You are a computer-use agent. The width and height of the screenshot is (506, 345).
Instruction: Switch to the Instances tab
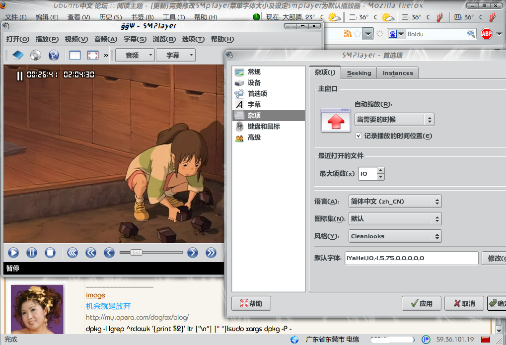(x=398, y=73)
